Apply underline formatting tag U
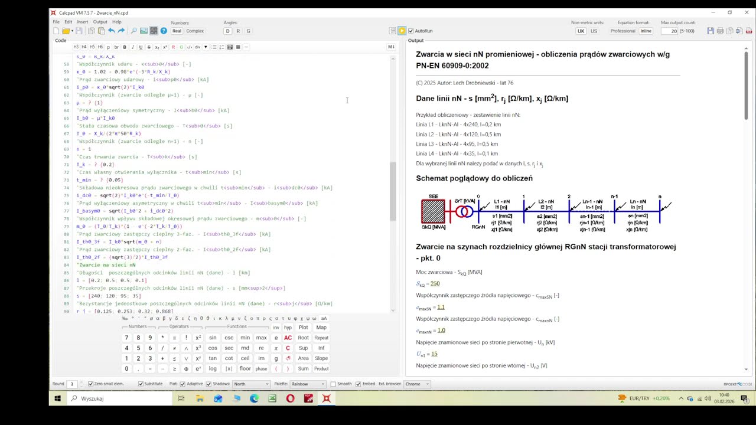The width and height of the screenshot is (756, 425). click(x=141, y=47)
